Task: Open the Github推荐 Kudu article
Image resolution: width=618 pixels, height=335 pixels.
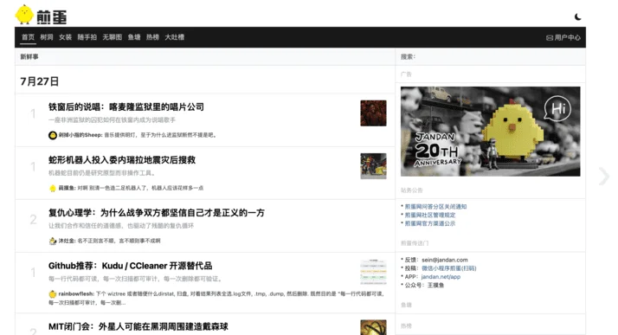Action: pos(130,266)
